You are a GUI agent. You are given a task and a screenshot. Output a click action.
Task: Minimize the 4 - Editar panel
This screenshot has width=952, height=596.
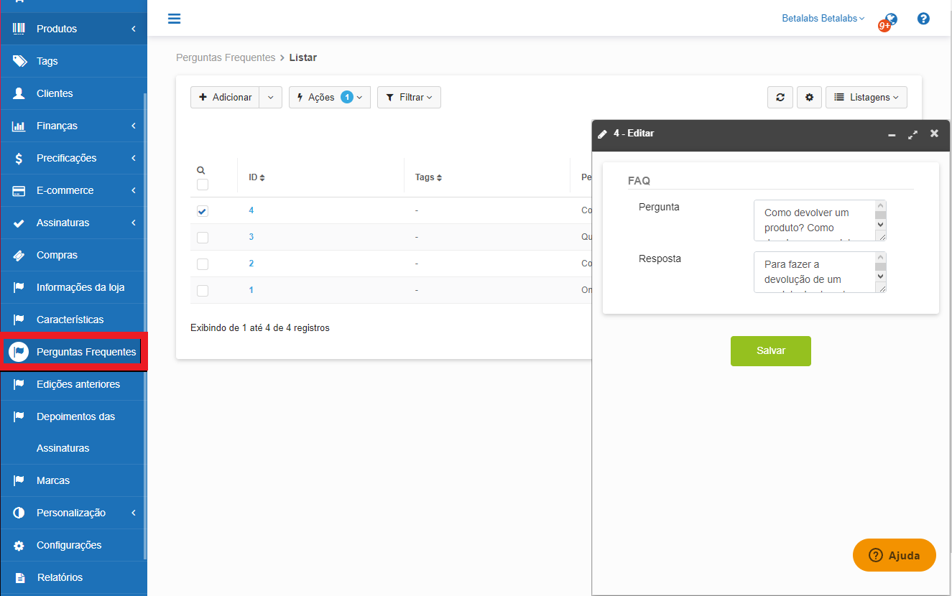892,134
